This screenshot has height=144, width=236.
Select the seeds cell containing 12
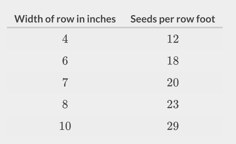173,39
